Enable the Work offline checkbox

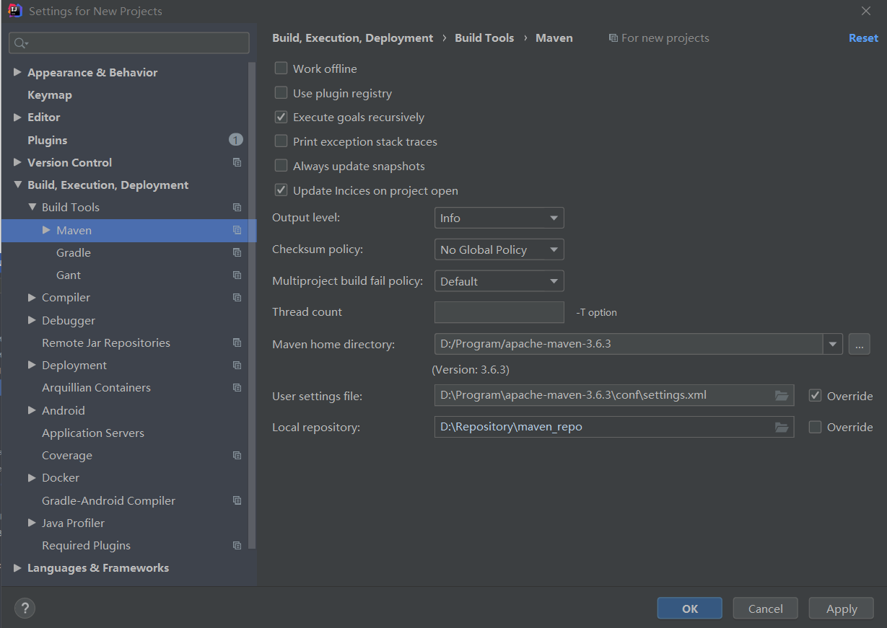point(281,68)
